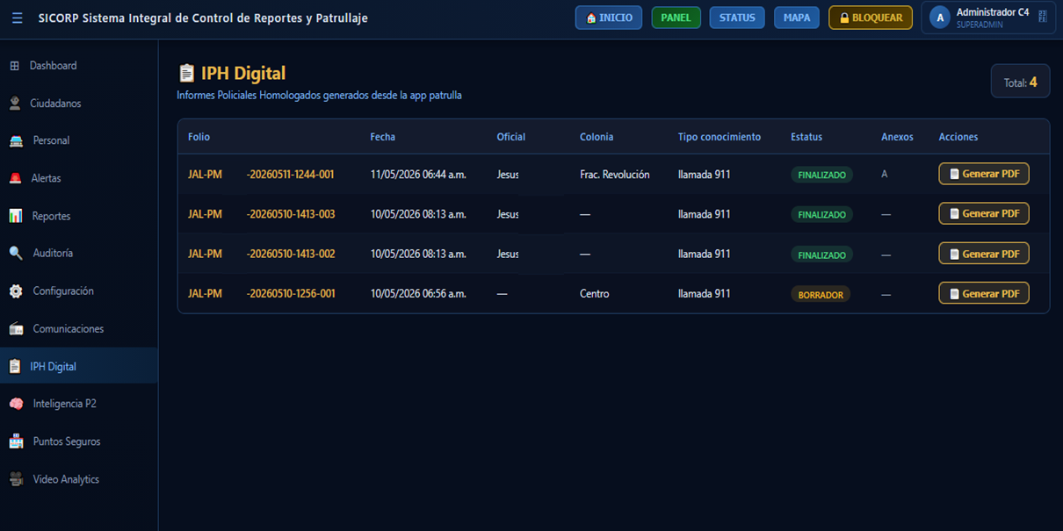Generate PDF for folio 20260511-1244-001

[x=984, y=174]
